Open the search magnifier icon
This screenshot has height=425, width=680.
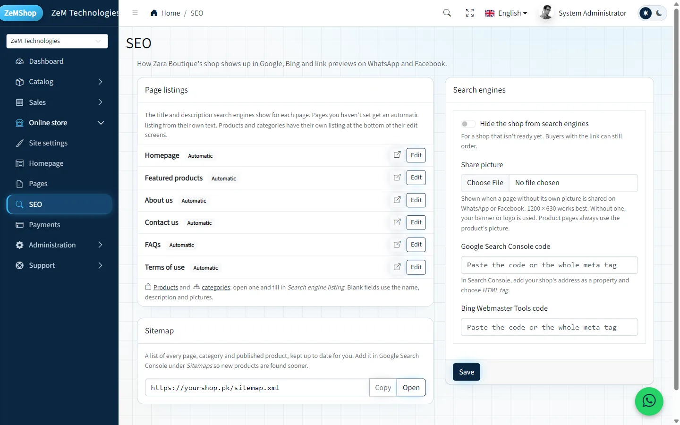coord(447,13)
